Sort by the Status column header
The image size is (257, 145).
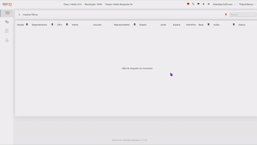coord(242,25)
